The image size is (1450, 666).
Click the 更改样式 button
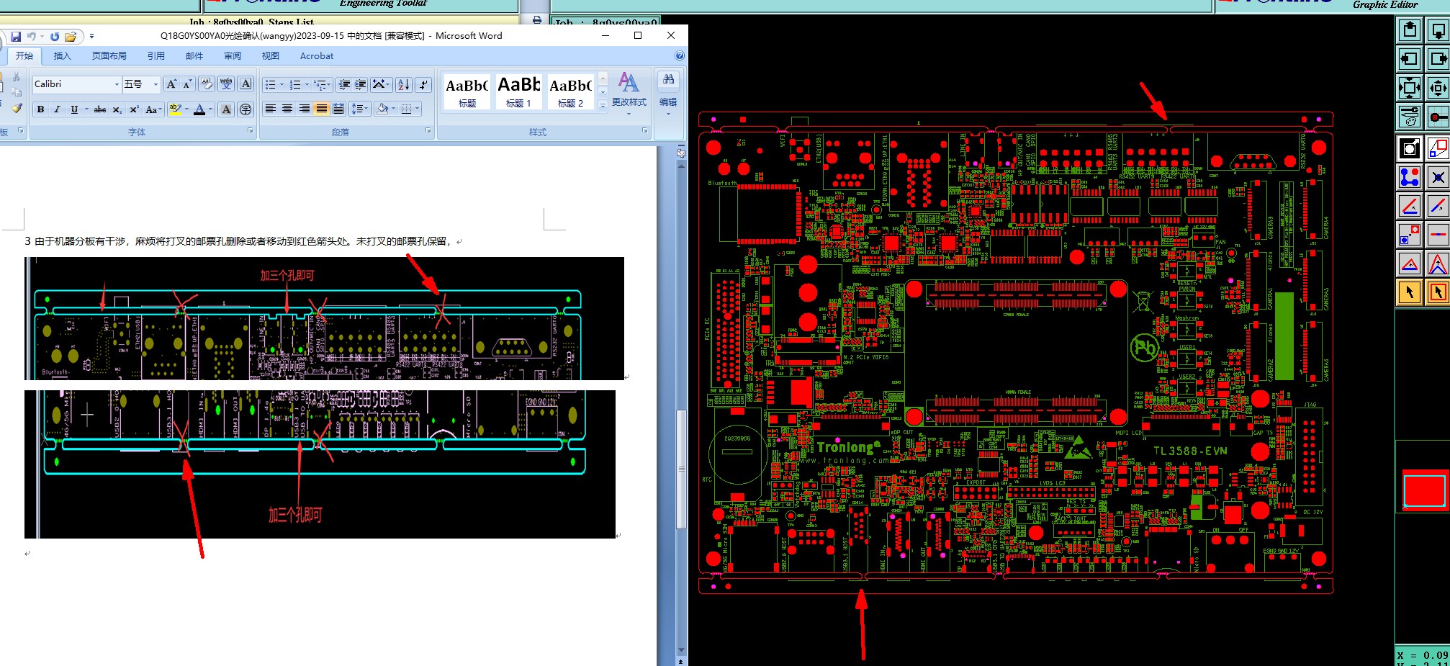(629, 91)
